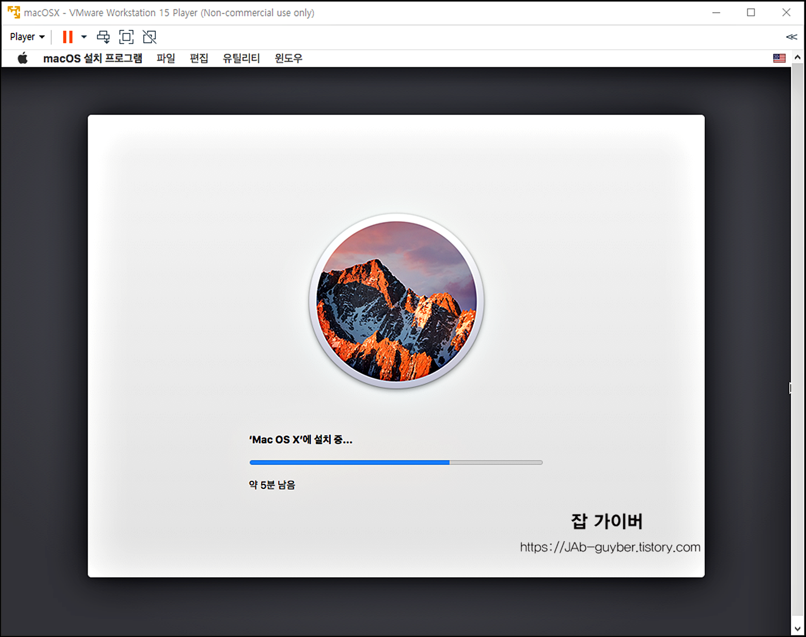Pause the virtual machine
Screen dimensions: 806x637
pos(68,37)
